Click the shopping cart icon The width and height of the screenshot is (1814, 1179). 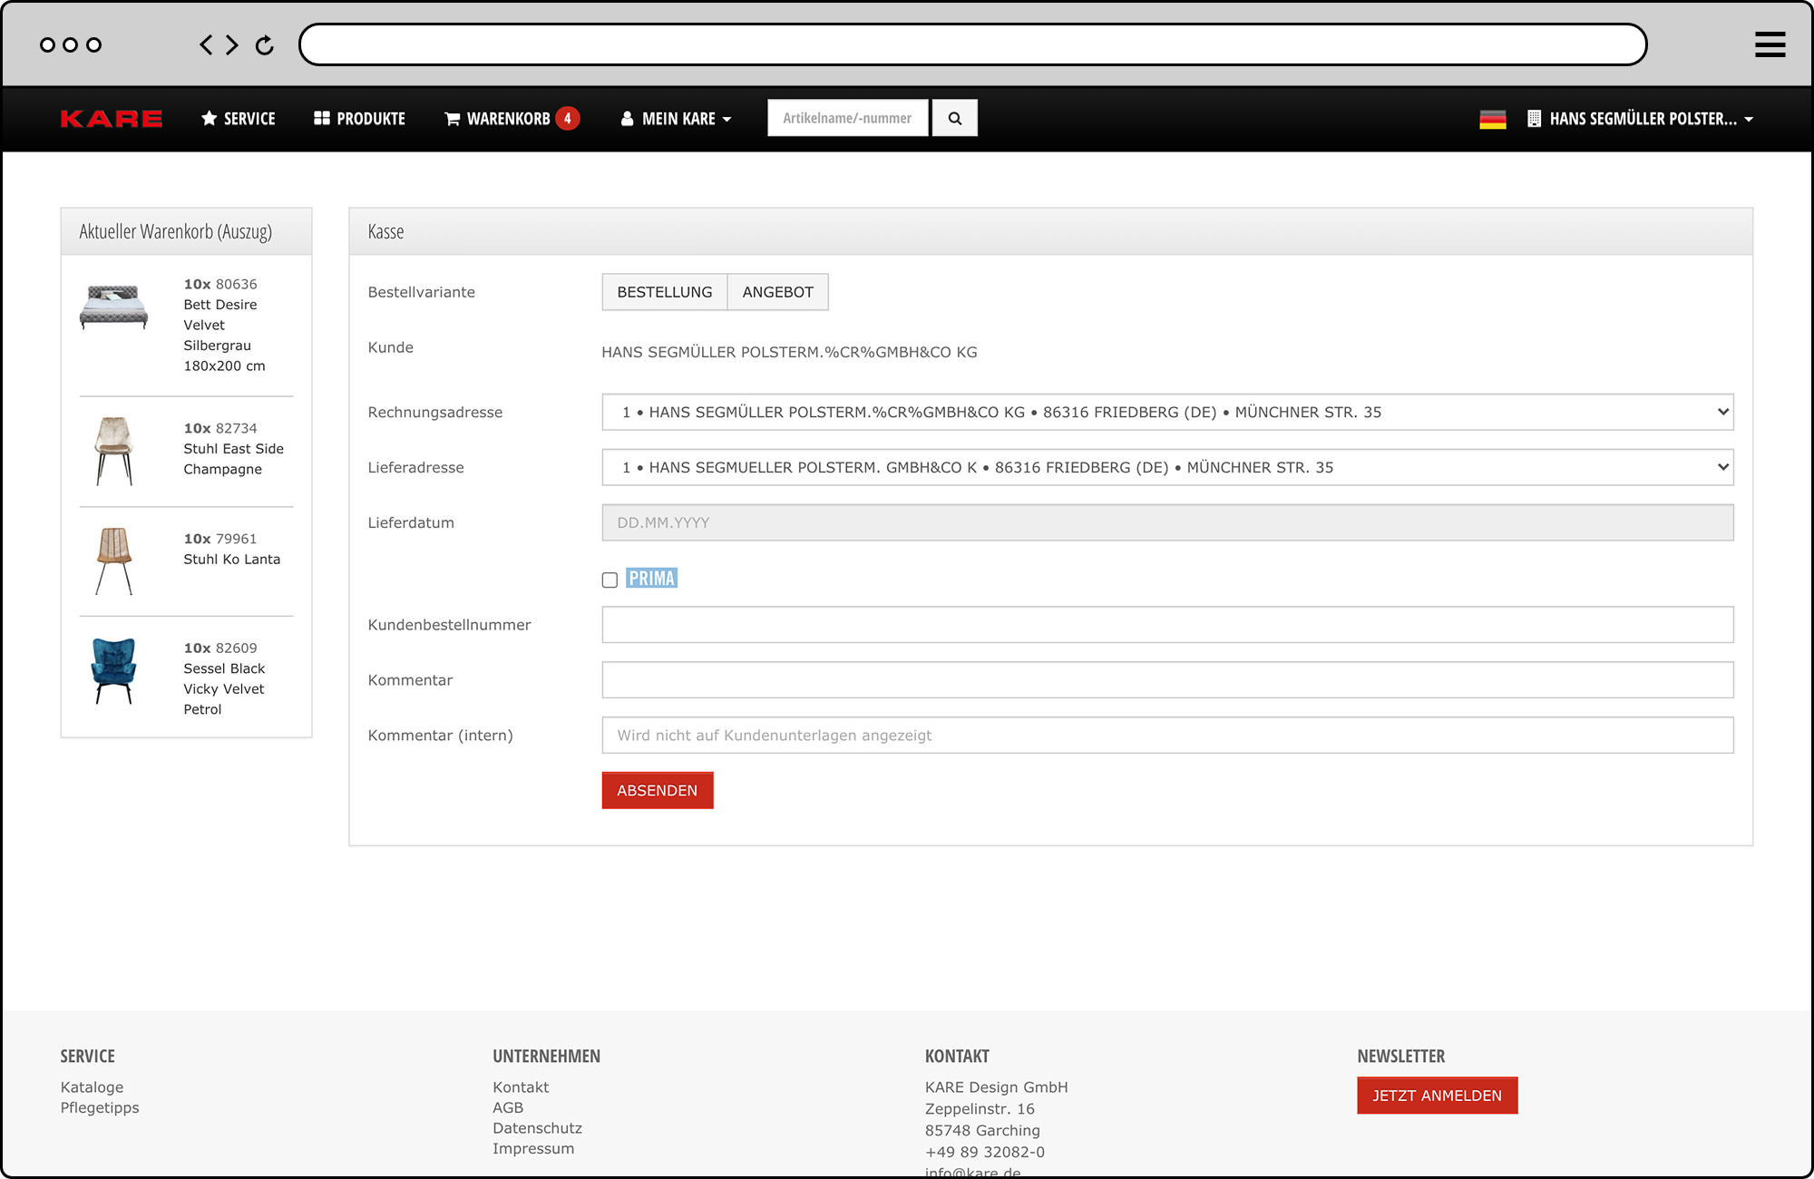(452, 119)
